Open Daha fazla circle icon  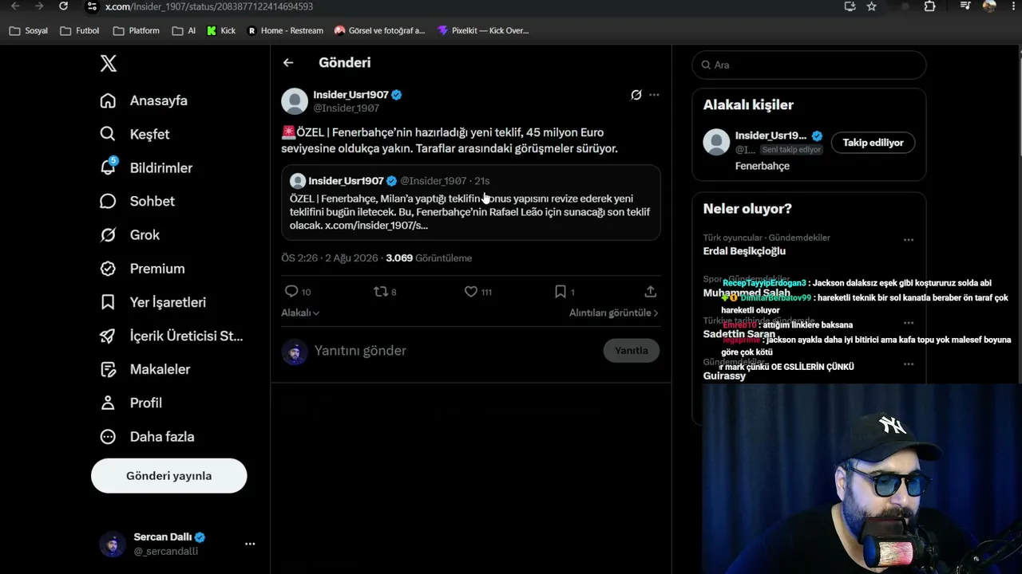pyautogui.click(x=108, y=436)
